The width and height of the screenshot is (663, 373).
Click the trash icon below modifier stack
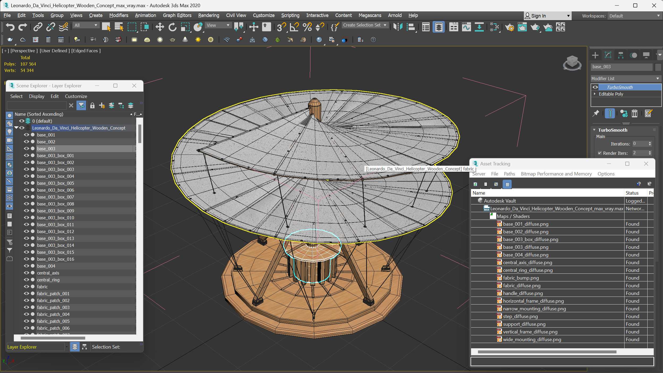[634, 114]
